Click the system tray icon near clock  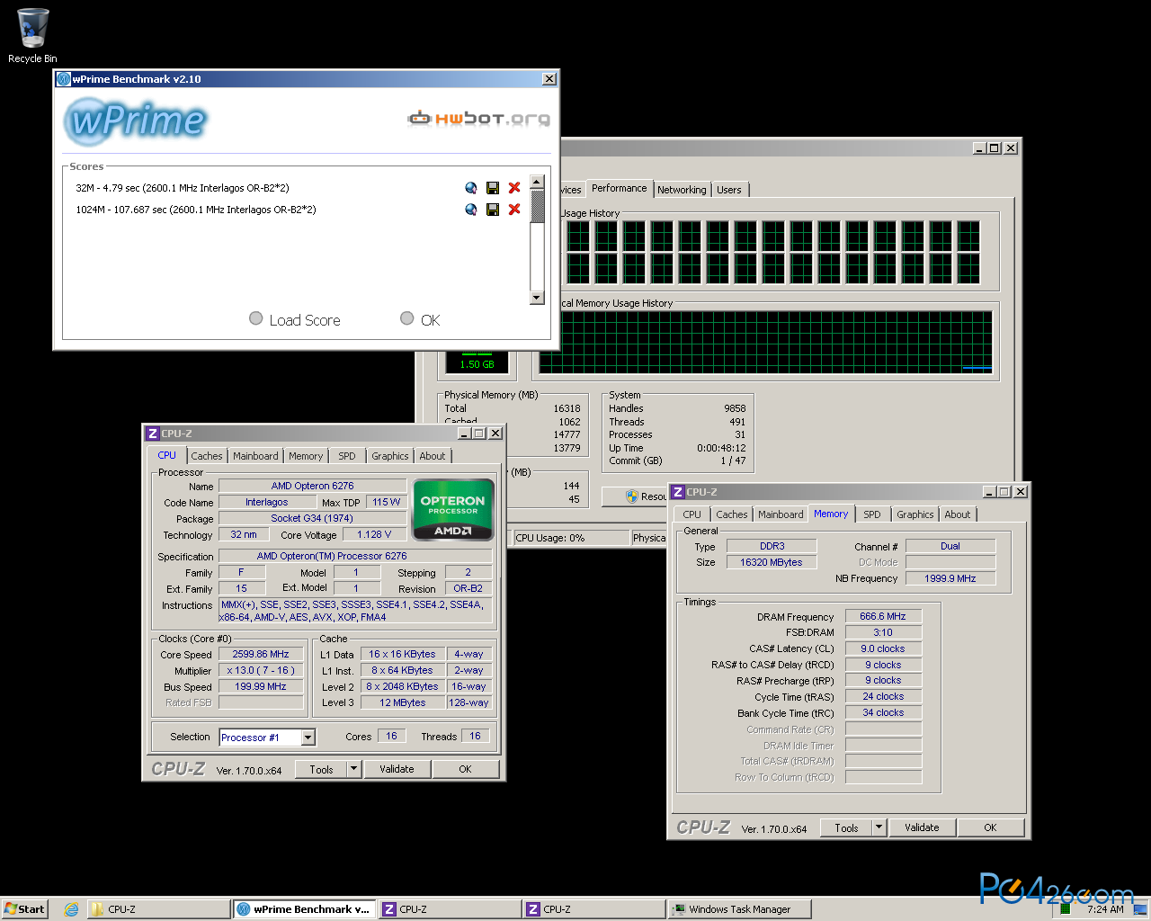point(1066,910)
